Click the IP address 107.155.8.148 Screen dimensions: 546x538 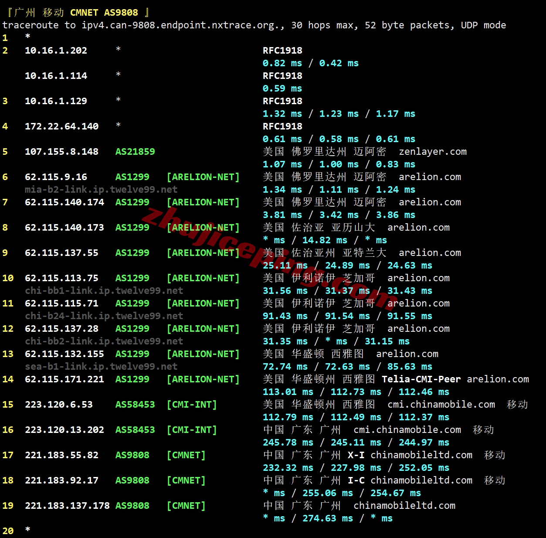[61, 152]
